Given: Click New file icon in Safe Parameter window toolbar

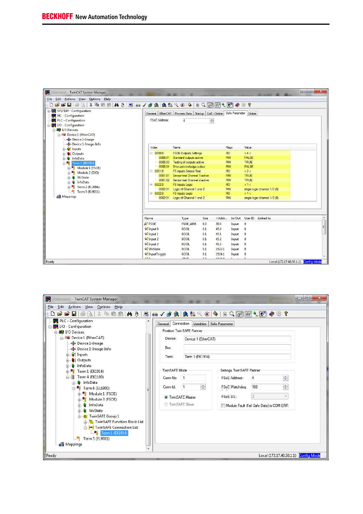Looking at the screenshot, I should [51, 105].
